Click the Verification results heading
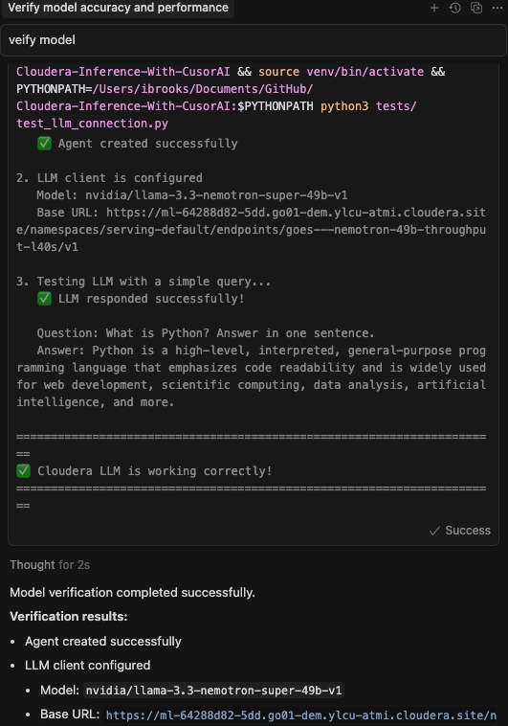Screen dimensions: 508x726 pos(69,617)
